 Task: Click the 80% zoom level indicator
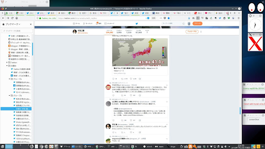(x=154, y=18)
